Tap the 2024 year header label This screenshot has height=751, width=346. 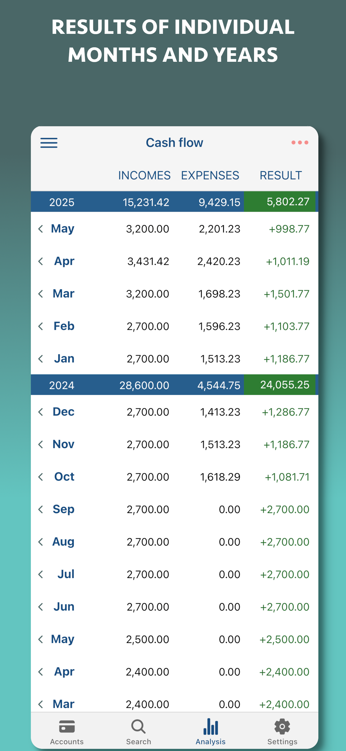[62, 385]
